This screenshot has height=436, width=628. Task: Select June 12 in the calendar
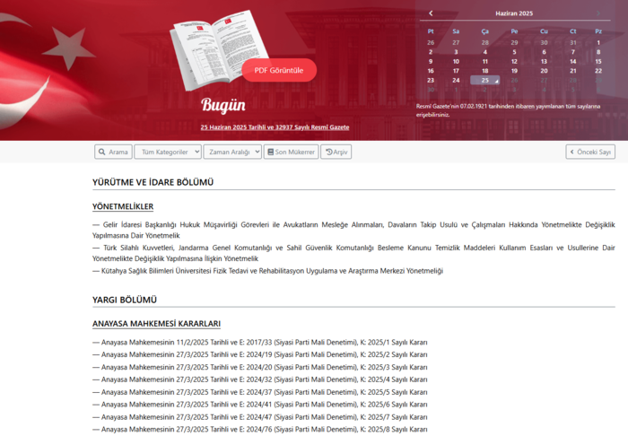click(x=514, y=61)
